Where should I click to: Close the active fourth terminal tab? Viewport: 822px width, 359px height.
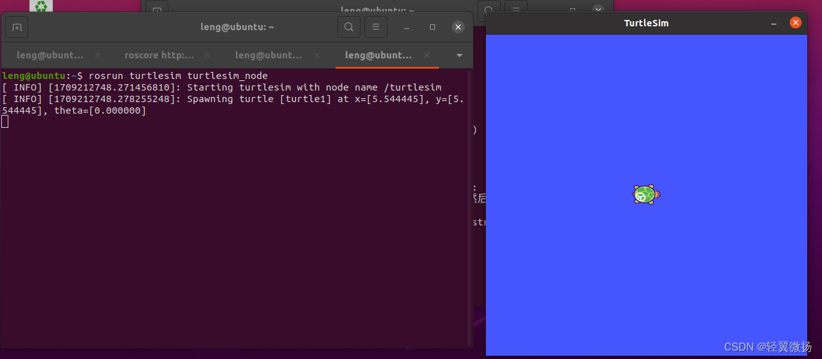coord(427,55)
